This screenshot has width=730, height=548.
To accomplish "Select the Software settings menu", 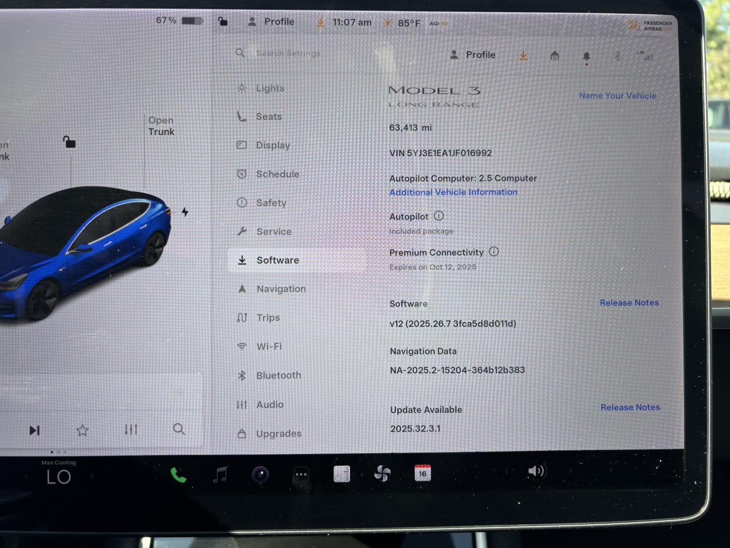I will click(x=297, y=260).
